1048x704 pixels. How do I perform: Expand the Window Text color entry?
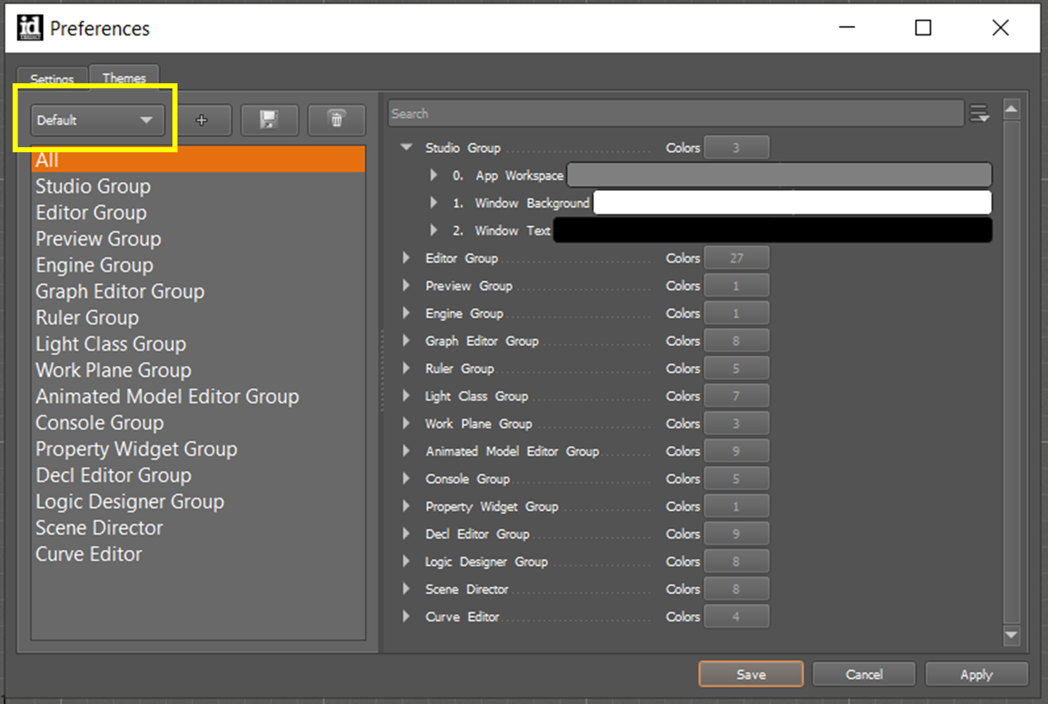coord(434,230)
